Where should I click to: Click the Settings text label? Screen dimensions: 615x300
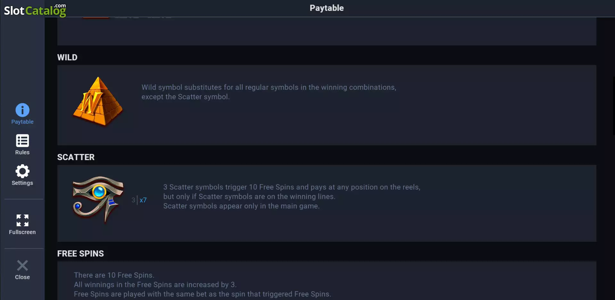click(x=22, y=183)
